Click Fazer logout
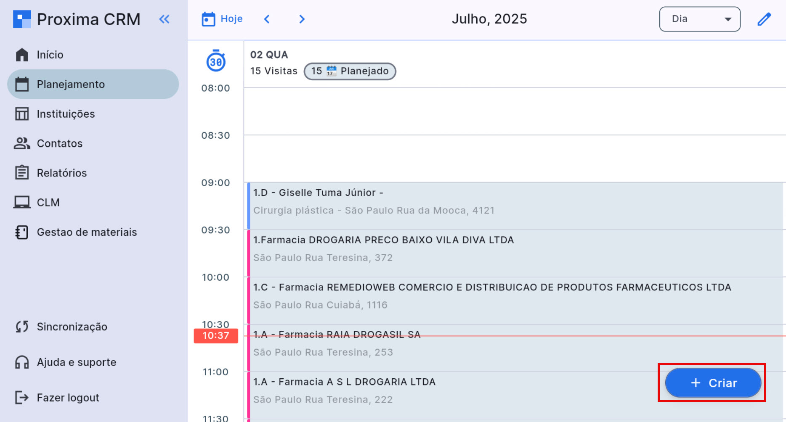The width and height of the screenshot is (786, 422). [68, 398]
